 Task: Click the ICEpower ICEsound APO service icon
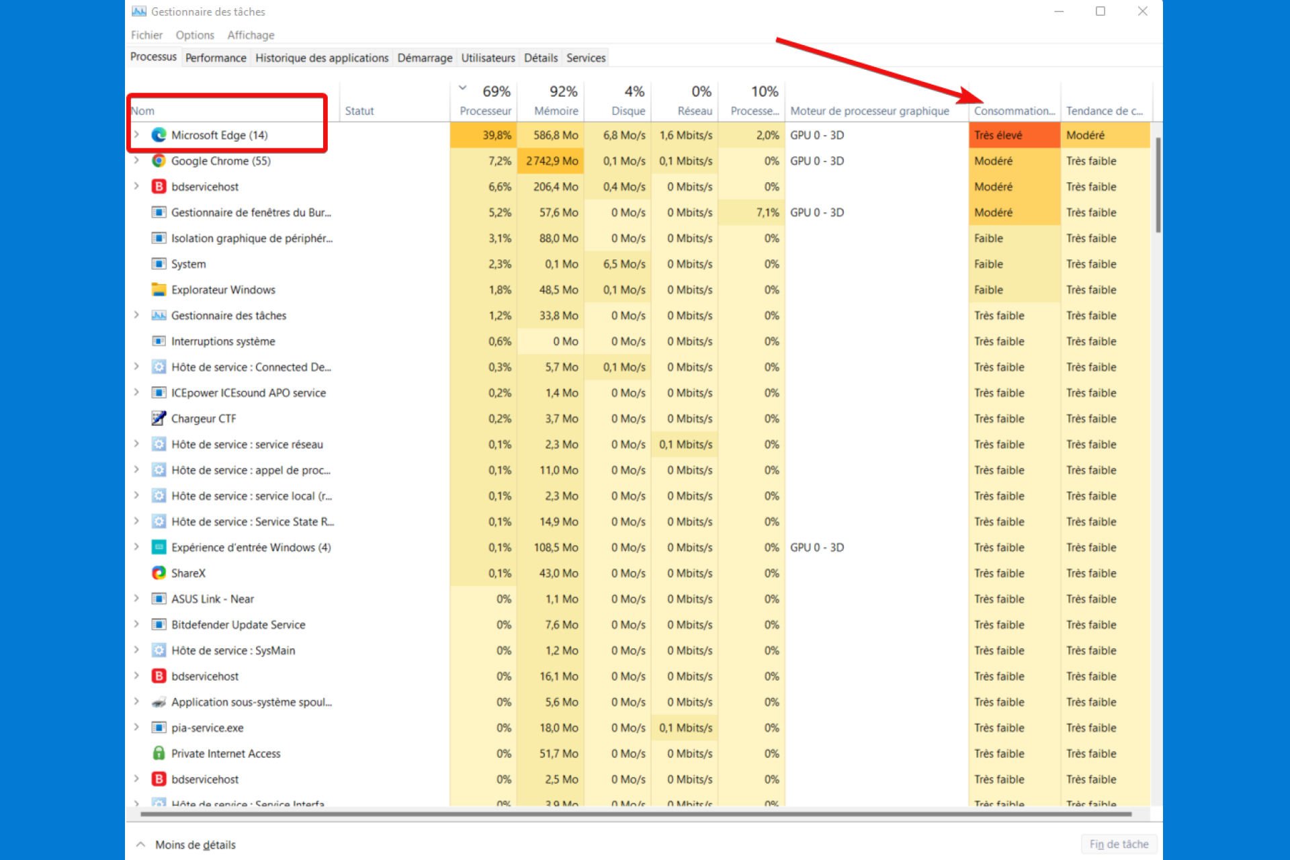click(159, 392)
